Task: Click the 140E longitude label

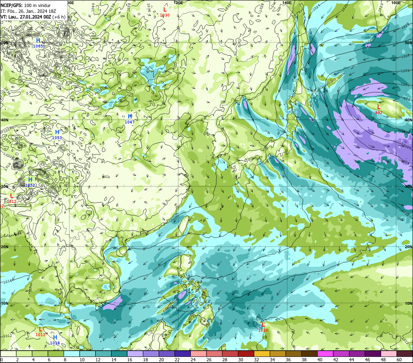Action: click(287, 2)
